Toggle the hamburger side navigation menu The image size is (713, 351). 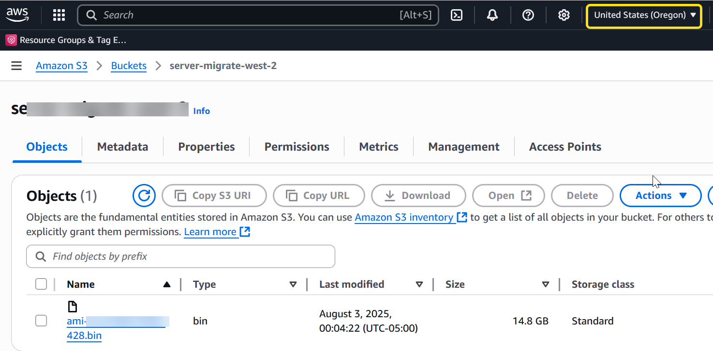pos(16,66)
